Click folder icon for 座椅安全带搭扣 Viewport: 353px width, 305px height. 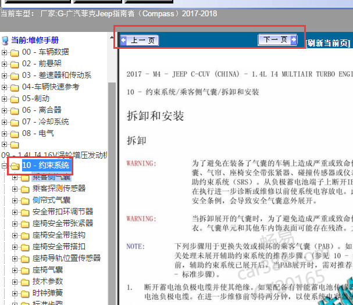tap(25, 247)
